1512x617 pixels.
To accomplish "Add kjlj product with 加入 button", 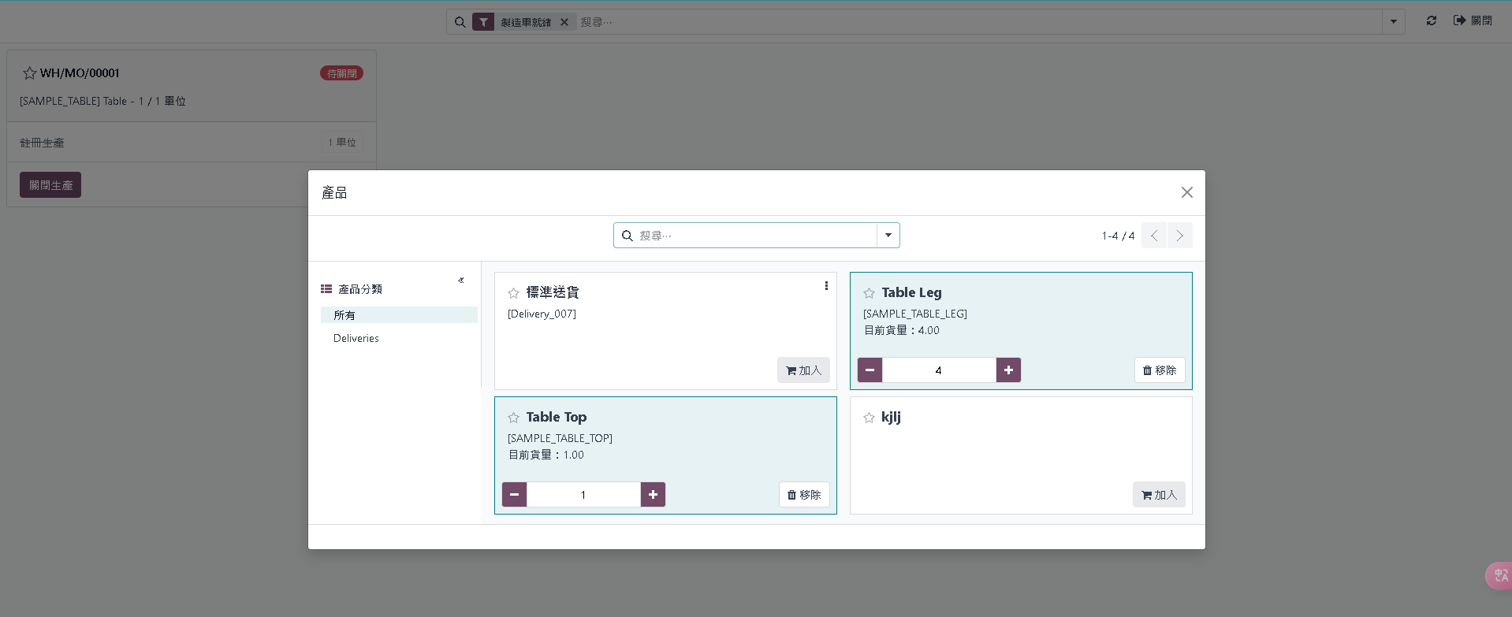I will point(1159,495).
